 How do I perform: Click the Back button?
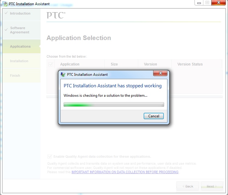tap(188, 186)
